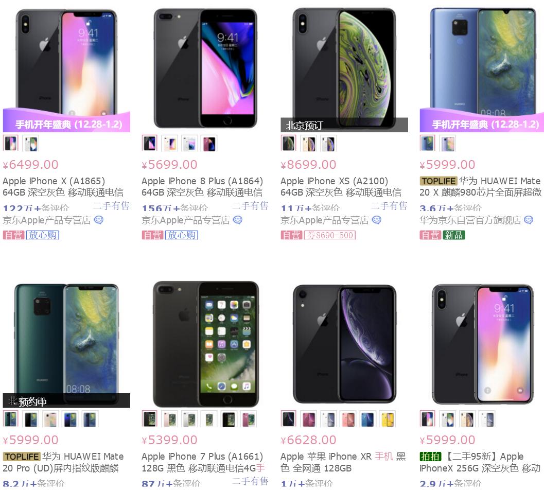Click chat icon next to 华为京东自营官方旗舰店

pos(529,220)
